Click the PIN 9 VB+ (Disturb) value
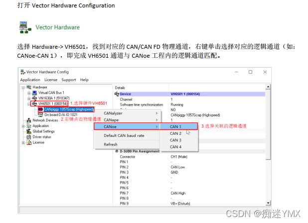The image size is (308, 223). 180,204
